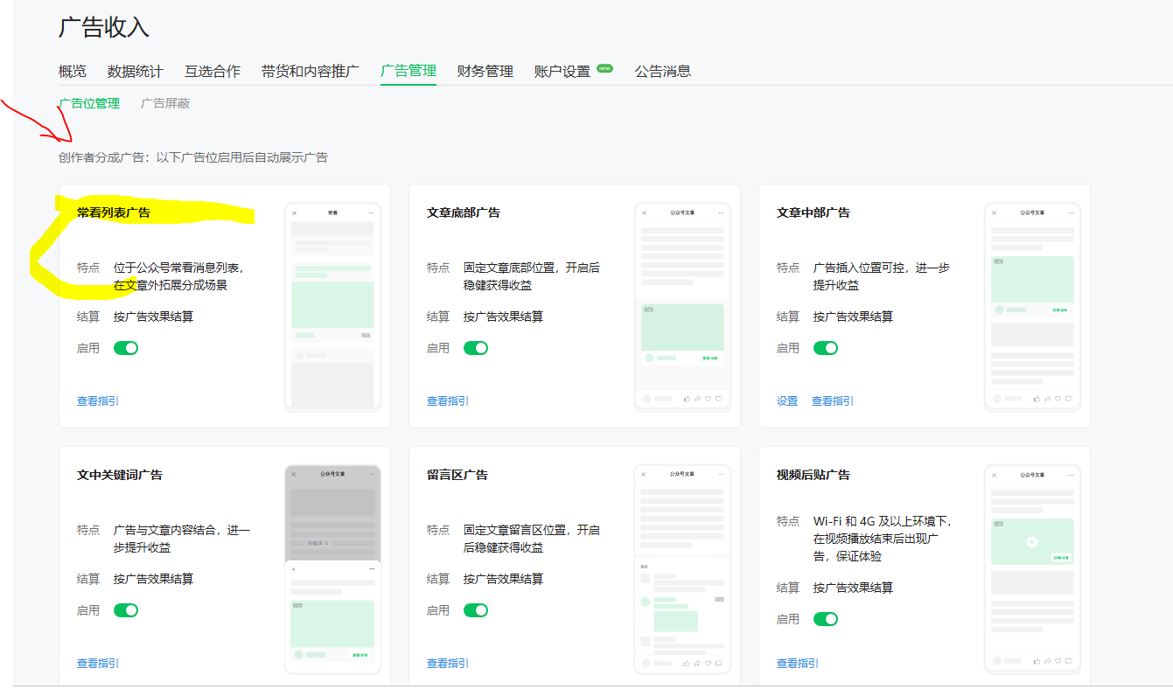Open the 互选合作 tab

[212, 71]
